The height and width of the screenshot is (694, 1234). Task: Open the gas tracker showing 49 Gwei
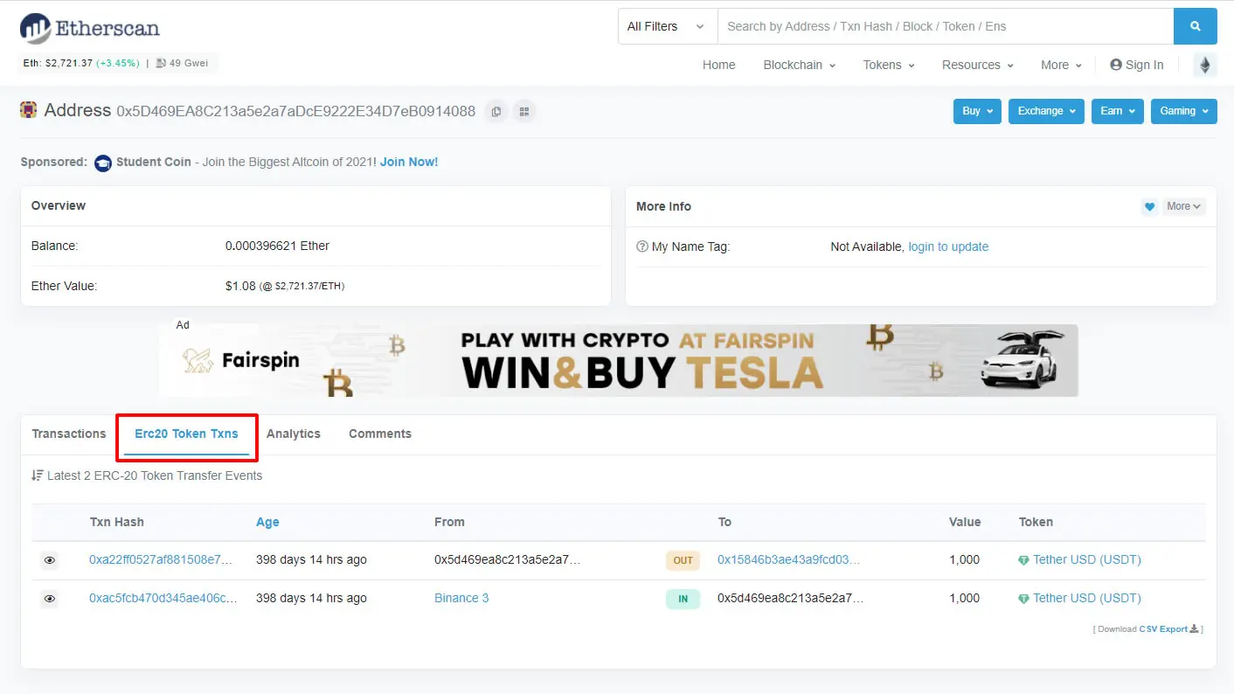pyautogui.click(x=182, y=62)
